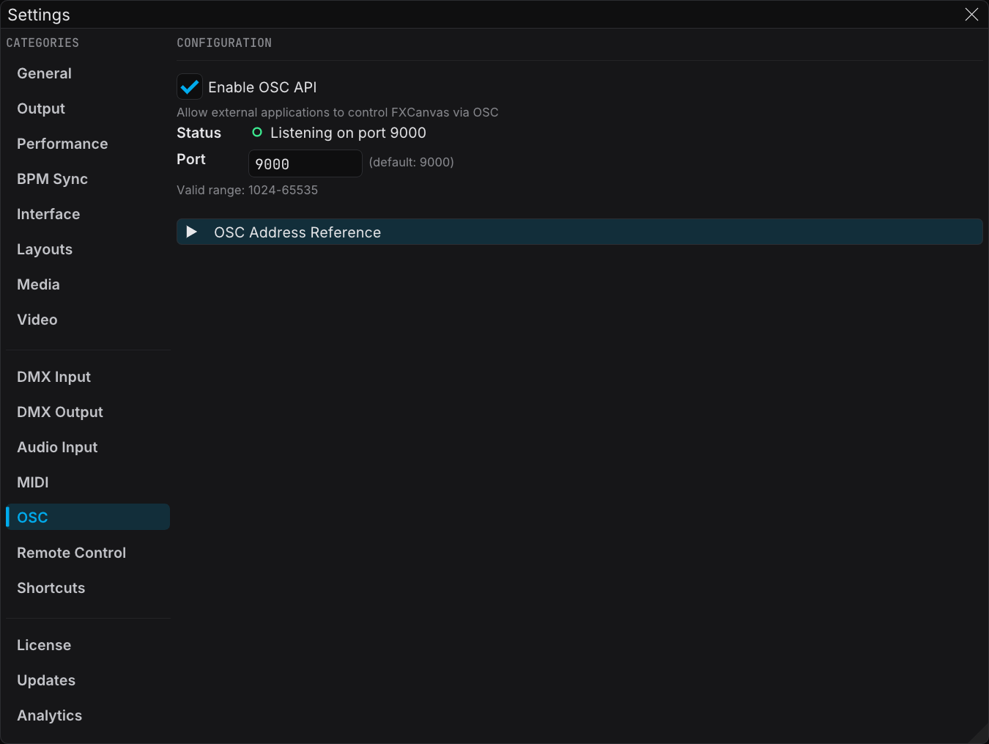The image size is (989, 744).
Task: Click the 'Listening on port 9000' status text
Action: [348, 133]
